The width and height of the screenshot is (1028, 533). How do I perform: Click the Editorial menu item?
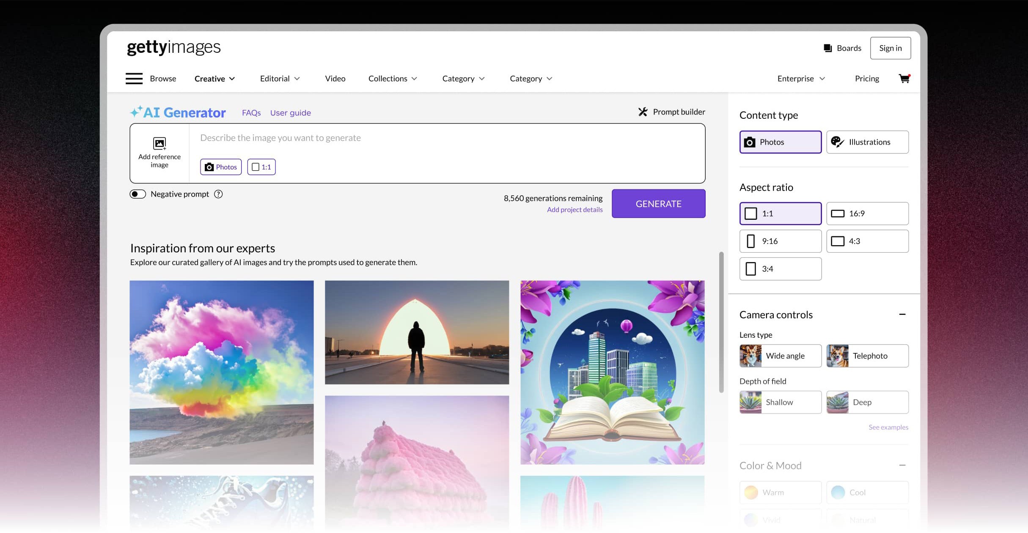(275, 78)
